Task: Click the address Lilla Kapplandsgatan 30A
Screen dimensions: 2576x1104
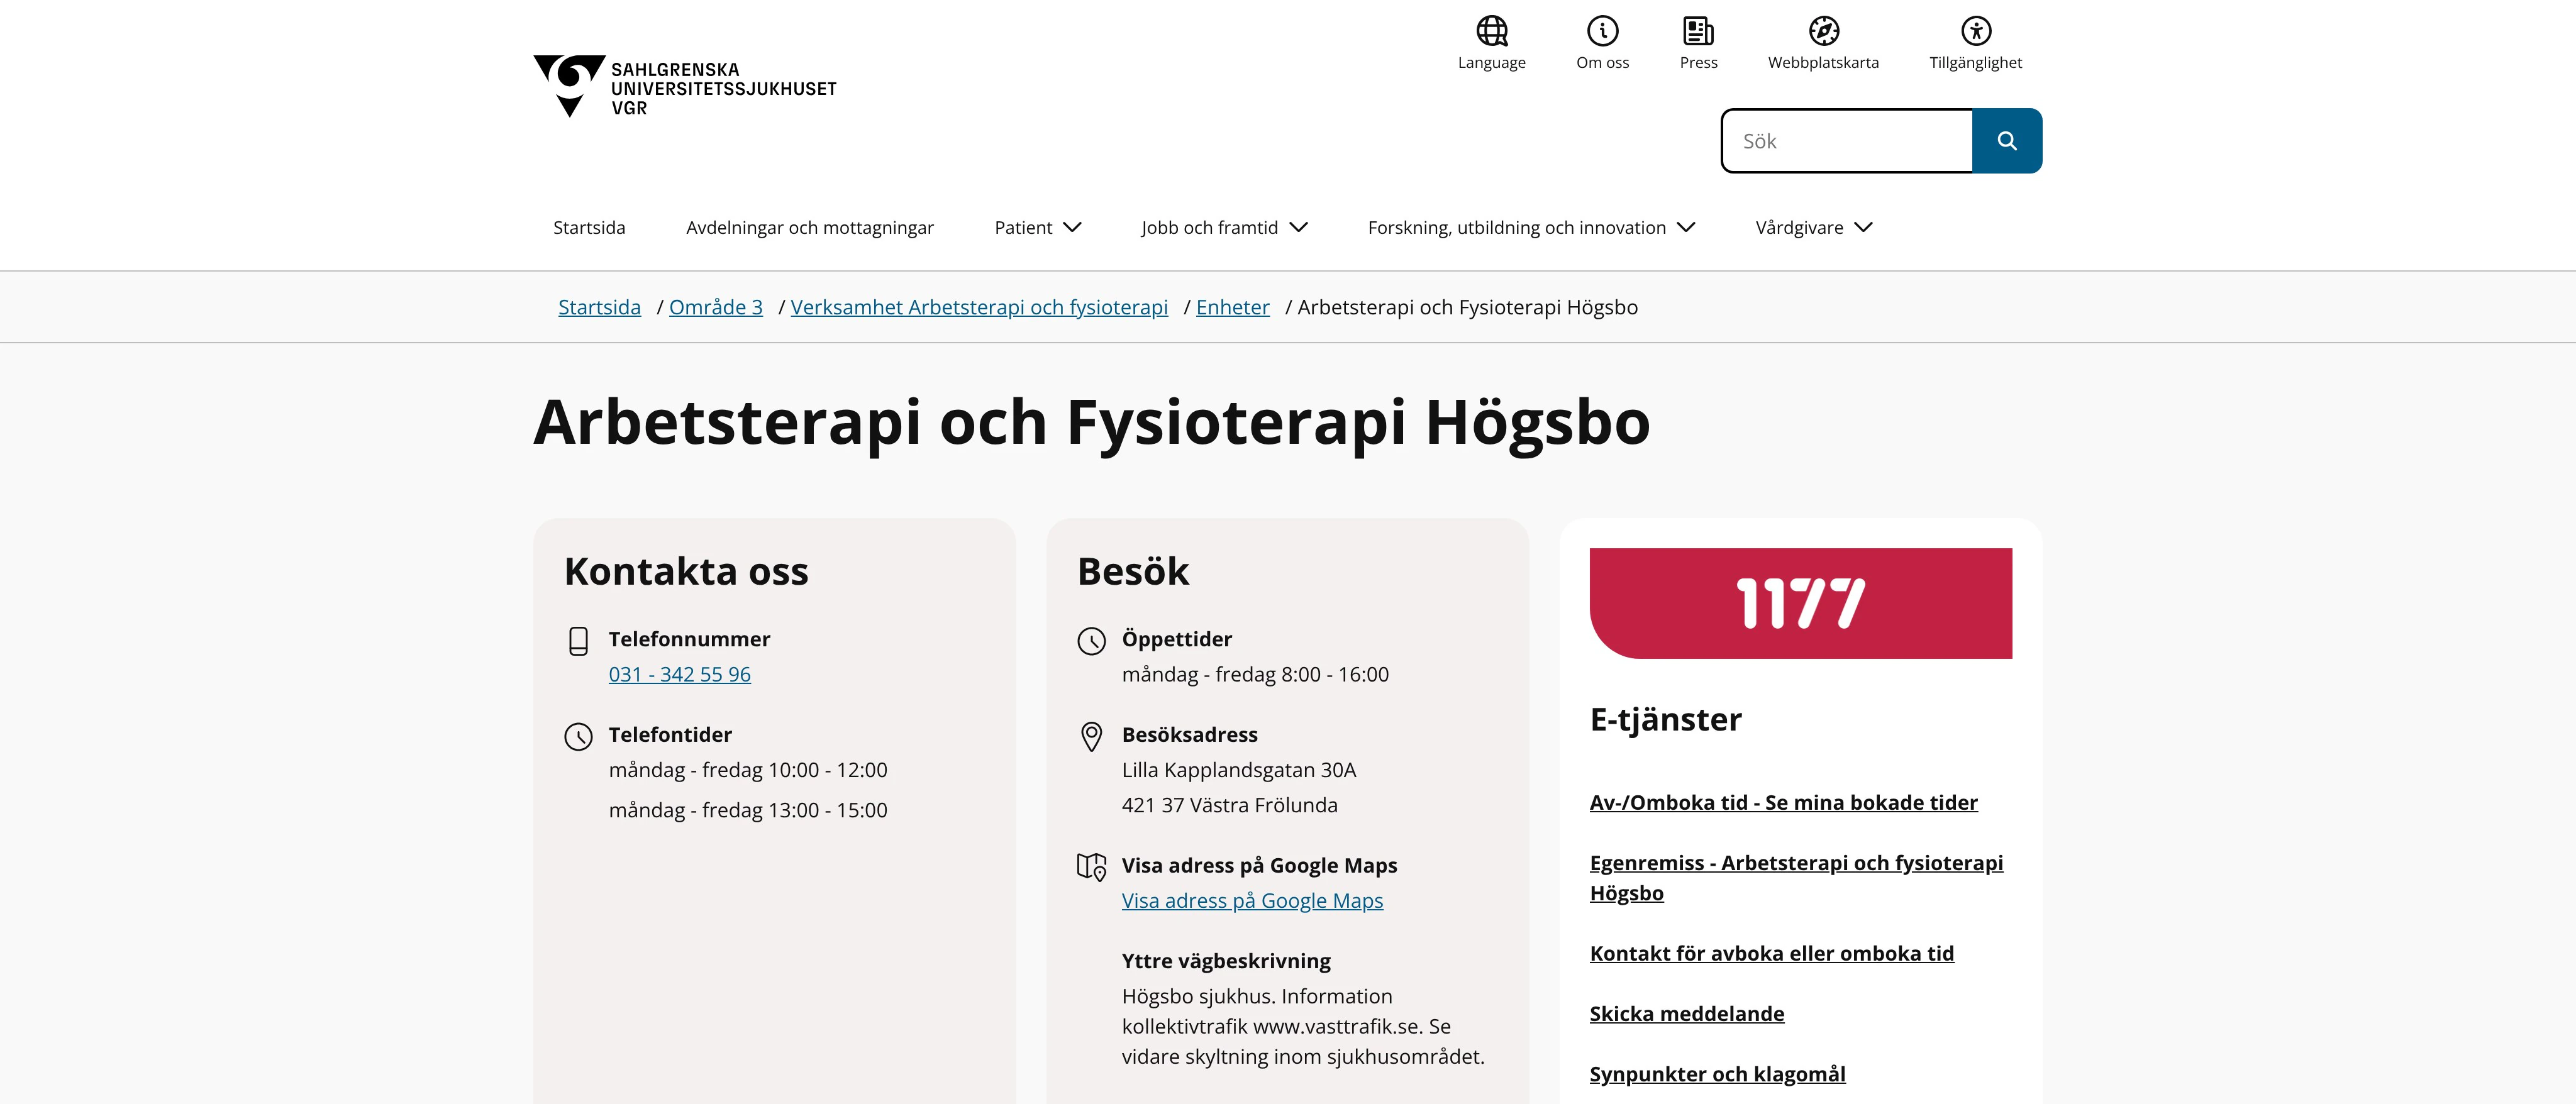Action: click(x=1239, y=771)
